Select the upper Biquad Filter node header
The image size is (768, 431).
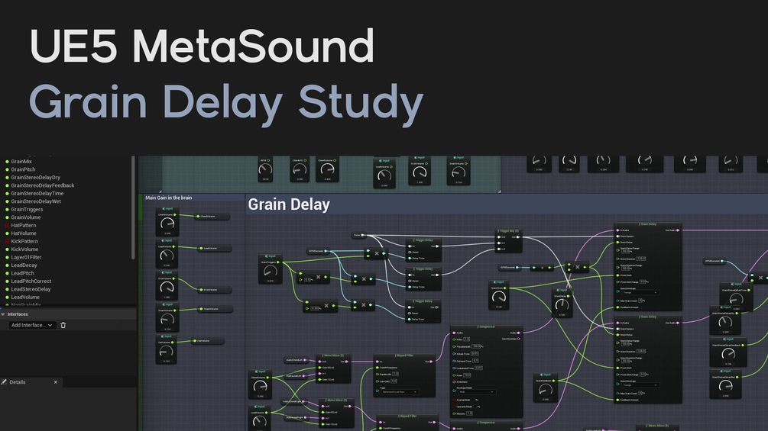[403, 355]
